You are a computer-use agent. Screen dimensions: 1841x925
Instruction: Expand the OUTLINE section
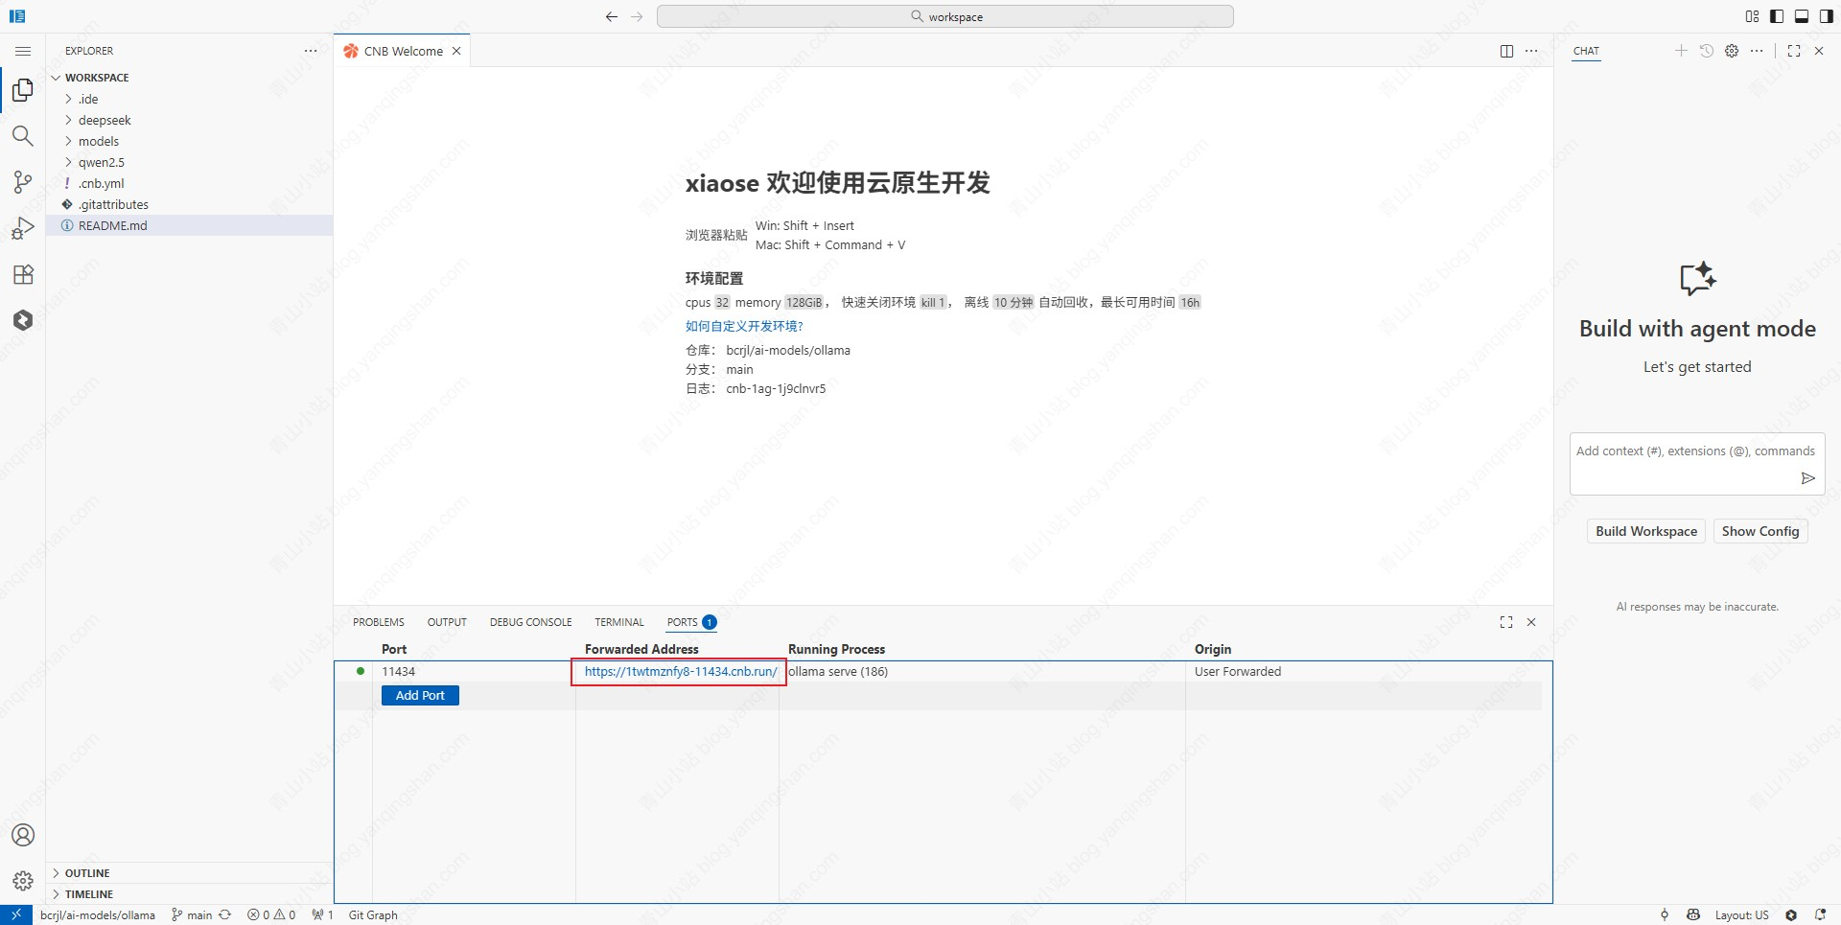[x=87, y=873]
